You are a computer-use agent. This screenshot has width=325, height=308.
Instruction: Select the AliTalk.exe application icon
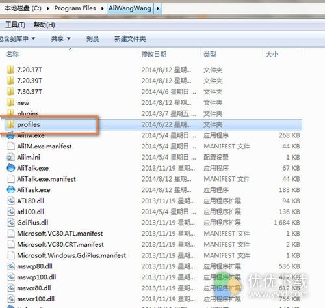(11, 168)
